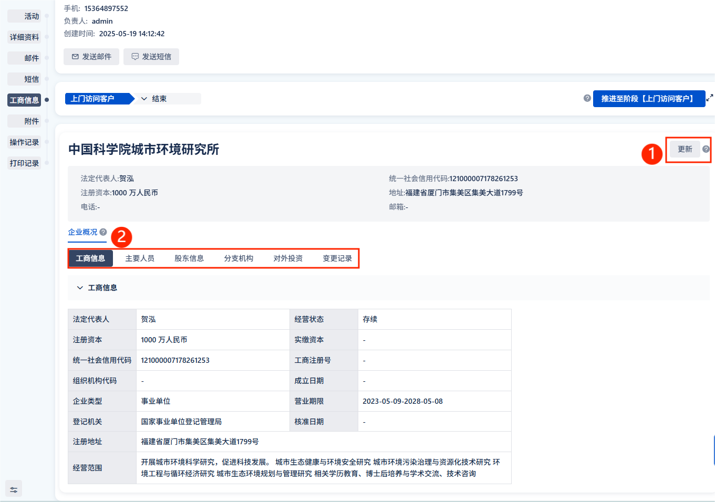Select the 上门访问客户 stage
The height and width of the screenshot is (502, 715).
coord(99,99)
